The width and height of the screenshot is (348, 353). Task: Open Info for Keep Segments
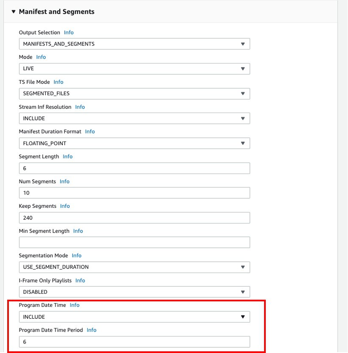pos(65,206)
